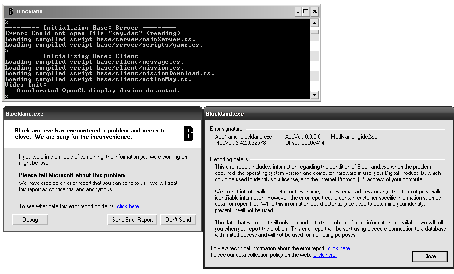The width and height of the screenshot is (454, 274).
Task: Maximize the Blockland console window
Action: coord(306,11)
